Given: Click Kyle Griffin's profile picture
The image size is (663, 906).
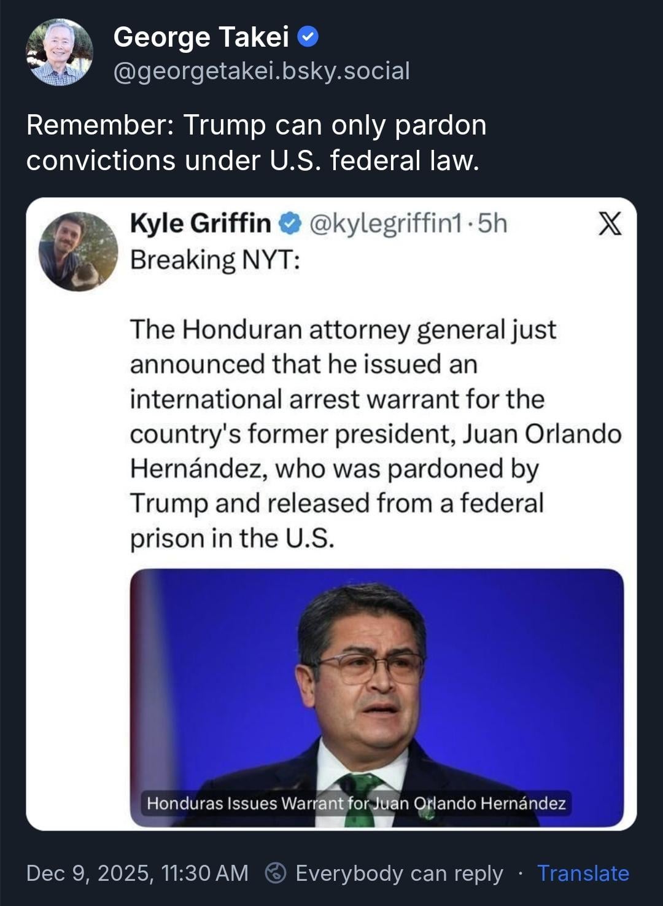Looking at the screenshot, I should pos(78,251).
